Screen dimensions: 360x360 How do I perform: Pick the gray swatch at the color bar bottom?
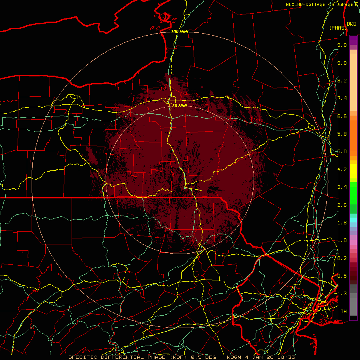(x=353, y=308)
